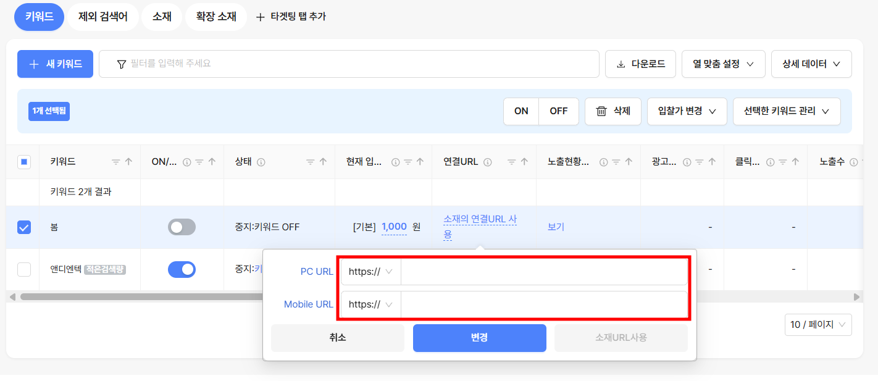Screen dimensions: 878x381
Task: Click the 다운로드 button
Action: coord(640,64)
